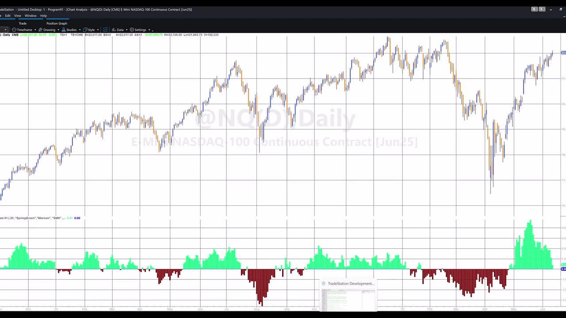Click the Drawing toolbar label

tap(50, 30)
